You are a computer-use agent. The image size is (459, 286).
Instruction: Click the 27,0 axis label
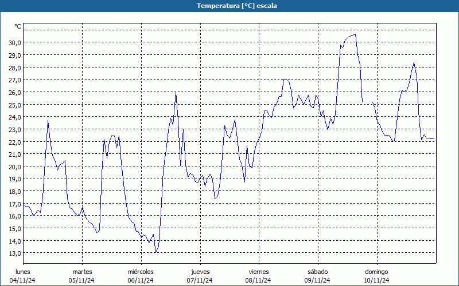(x=15, y=80)
